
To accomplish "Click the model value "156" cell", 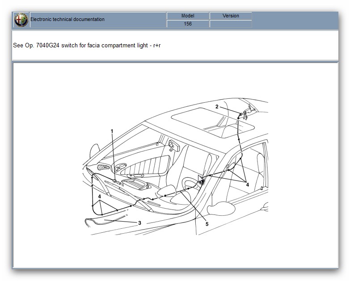I will point(188,24).
